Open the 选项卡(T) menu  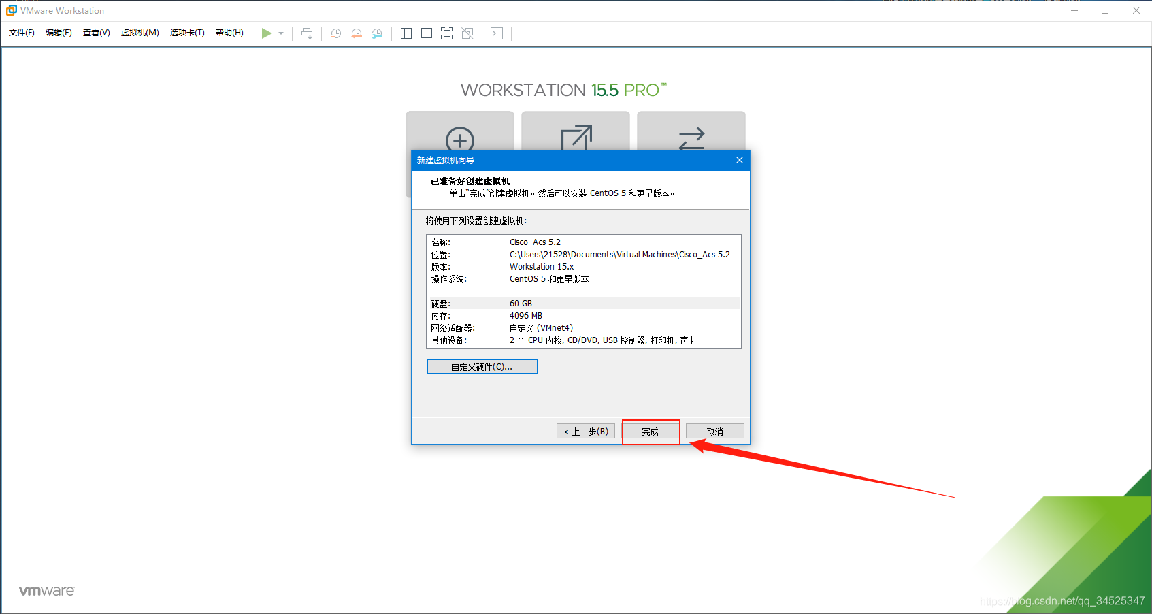187,33
